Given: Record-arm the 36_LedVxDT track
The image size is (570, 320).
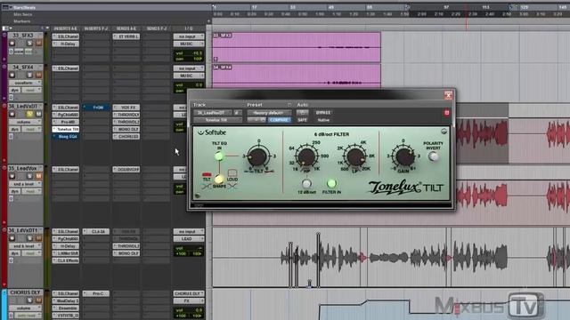Looking at the screenshot, I should (12, 114).
